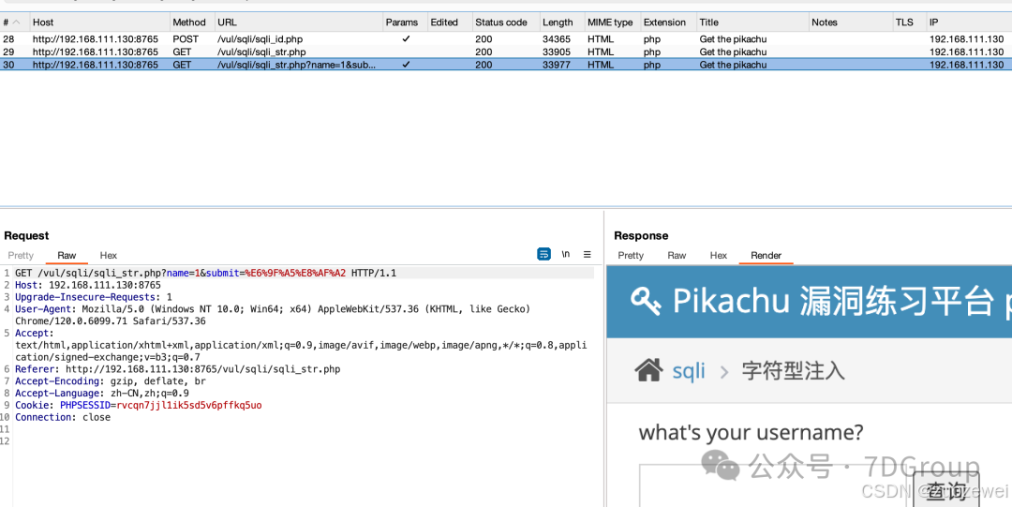The width and height of the screenshot is (1012, 507).
Task: Click the POST method cell
Action: pos(186,38)
